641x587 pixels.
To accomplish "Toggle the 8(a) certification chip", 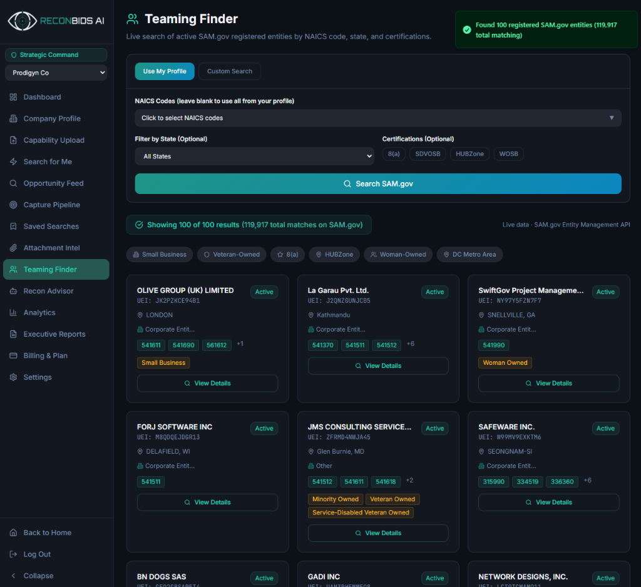I will (394, 154).
